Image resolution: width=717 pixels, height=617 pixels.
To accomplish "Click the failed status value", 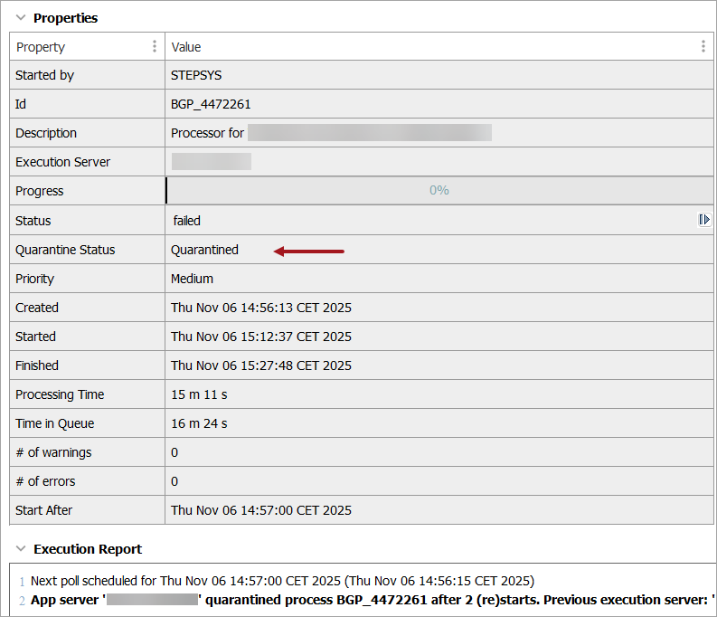I will (187, 221).
